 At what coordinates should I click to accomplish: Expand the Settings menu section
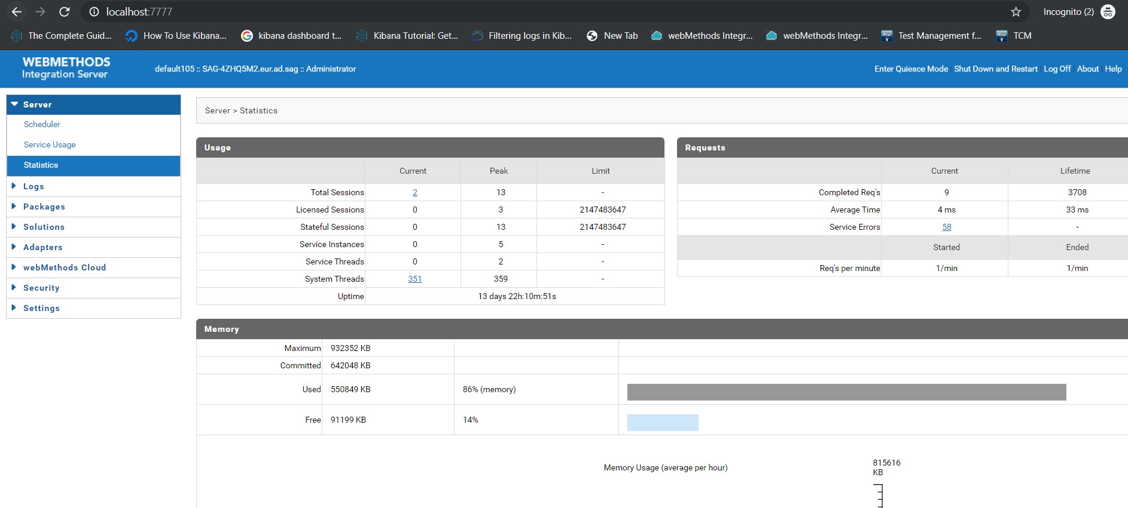[41, 308]
